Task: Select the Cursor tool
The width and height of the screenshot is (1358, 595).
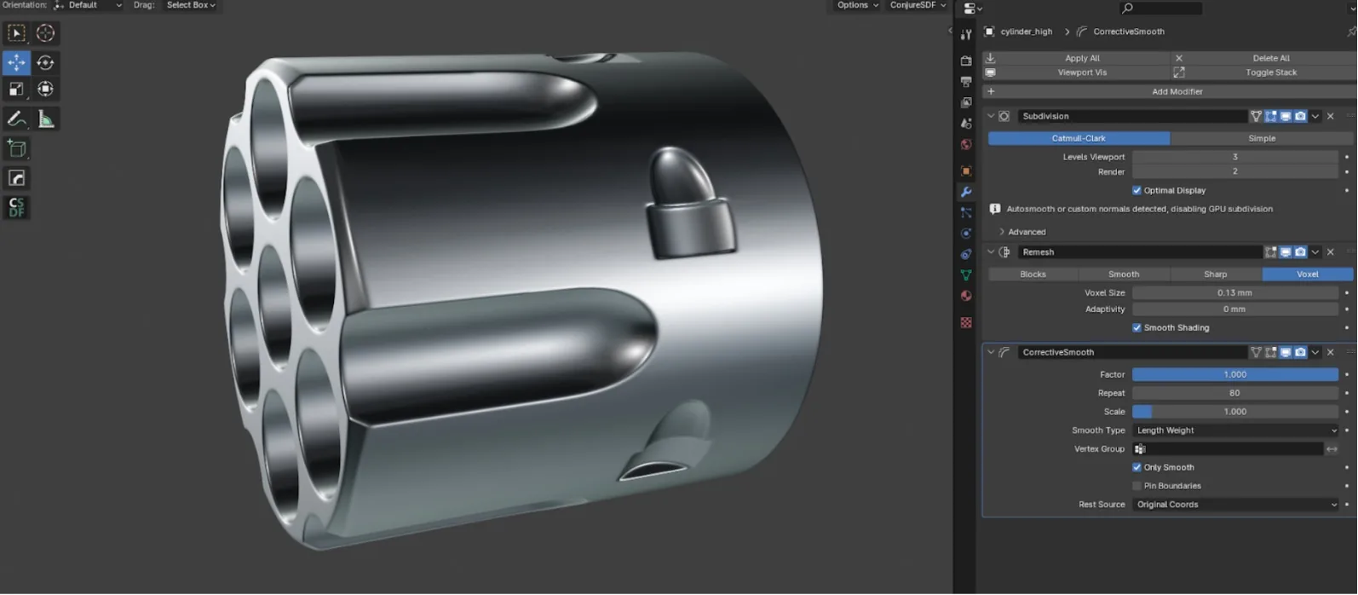Action: tap(45, 33)
